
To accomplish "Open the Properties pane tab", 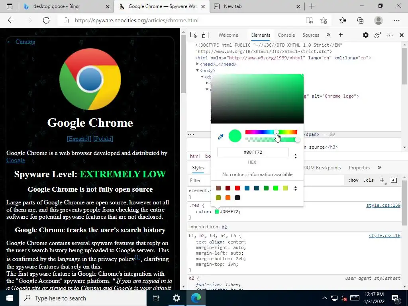I will 359,168.
